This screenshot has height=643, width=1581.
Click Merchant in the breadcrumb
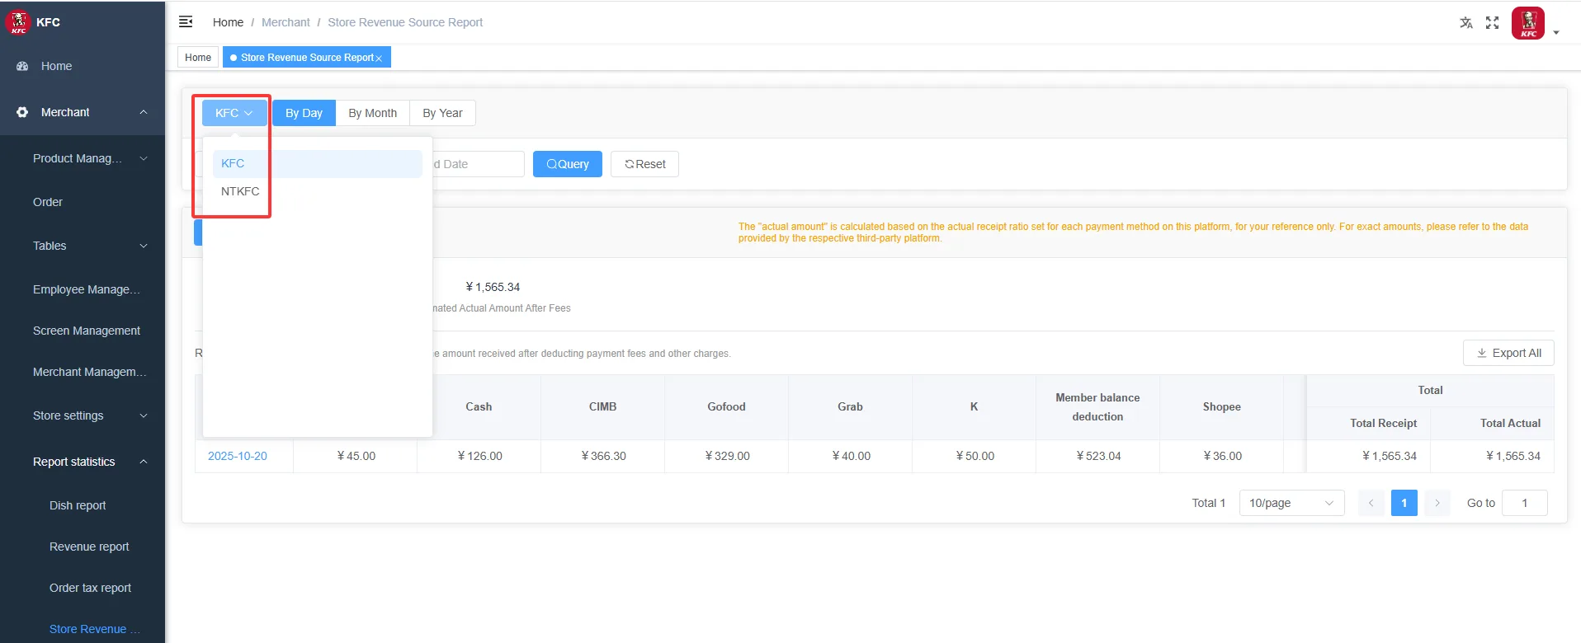pos(286,22)
